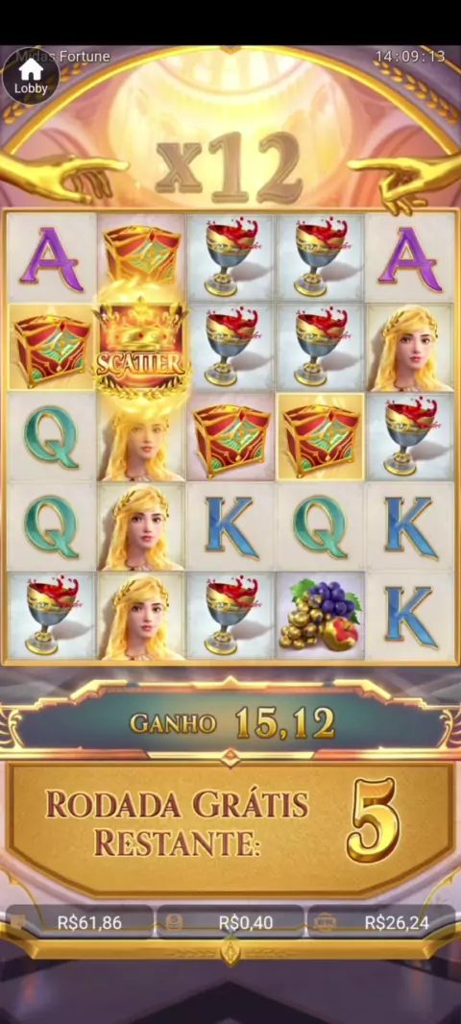Tap the wallet balance R$61,86
461x1024 pixels.
point(81,922)
